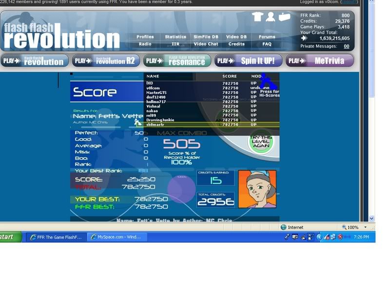This screenshot has width=390, height=292.
Task: Open the zoom level dropdown arrow
Action: point(365,227)
